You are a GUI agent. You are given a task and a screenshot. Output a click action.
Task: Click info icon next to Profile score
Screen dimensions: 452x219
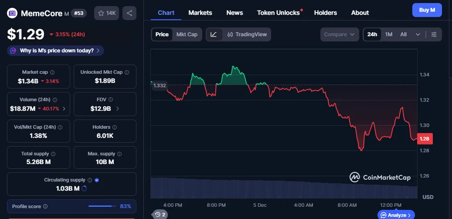pos(45,207)
